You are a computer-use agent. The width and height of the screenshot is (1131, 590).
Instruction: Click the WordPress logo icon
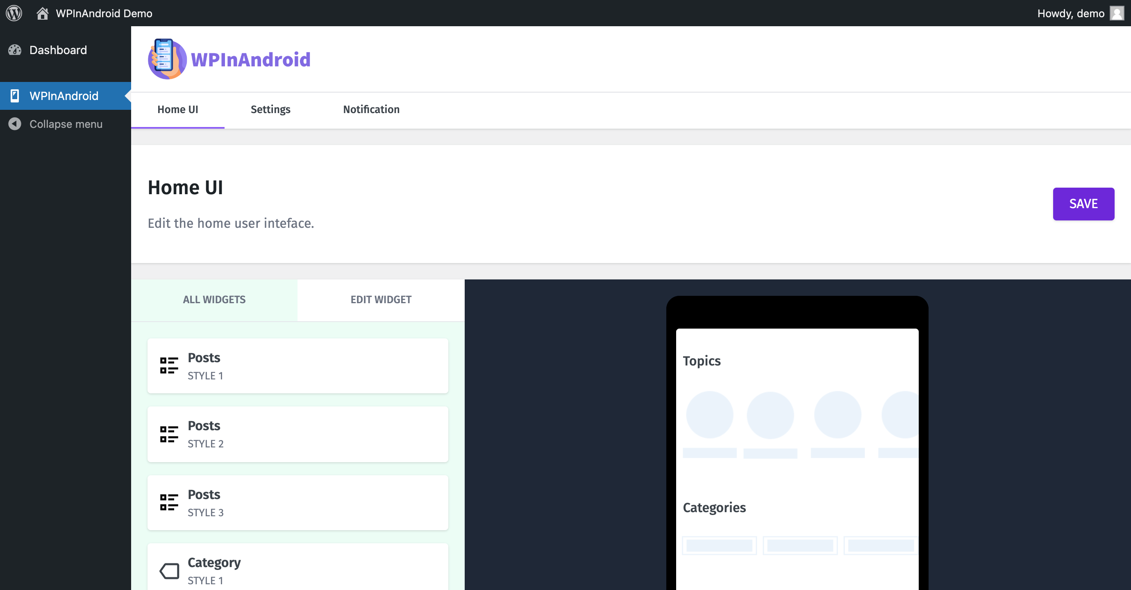pos(14,13)
